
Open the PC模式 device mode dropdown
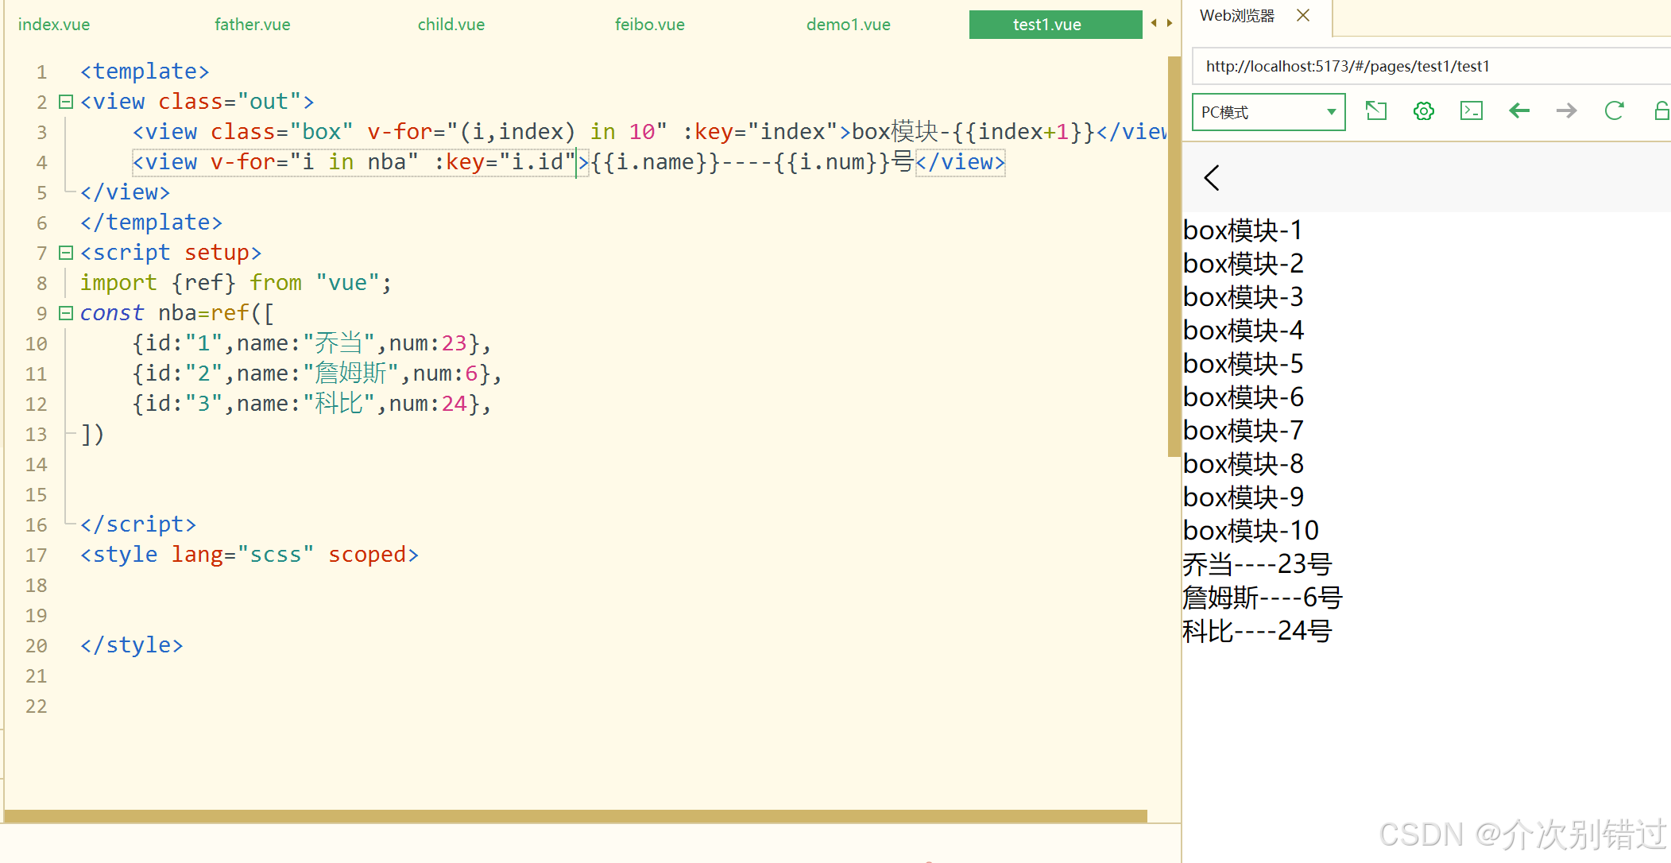point(1268,112)
